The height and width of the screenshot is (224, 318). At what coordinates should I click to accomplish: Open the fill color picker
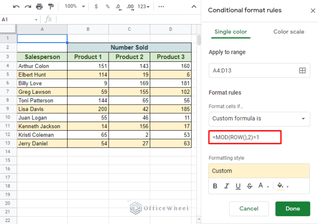point(282,186)
